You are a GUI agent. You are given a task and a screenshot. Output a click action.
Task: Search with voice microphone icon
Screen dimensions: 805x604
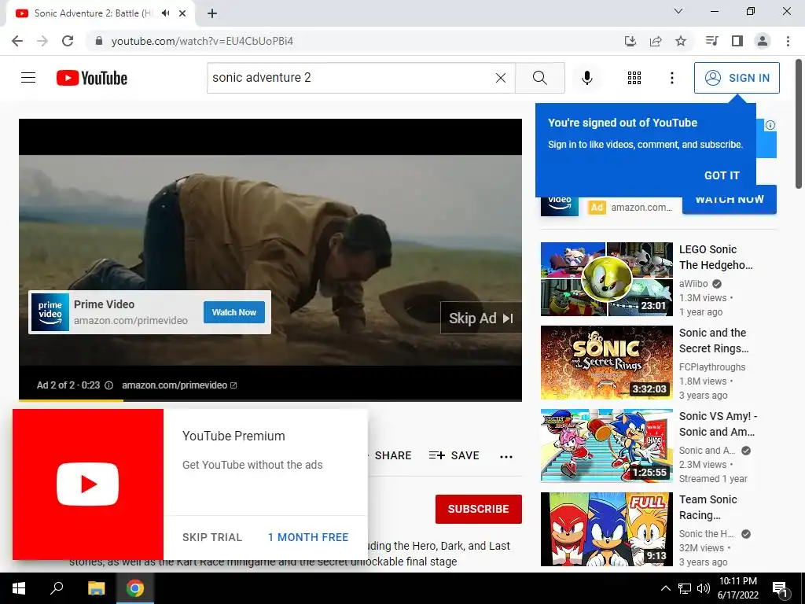click(x=586, y=78)
